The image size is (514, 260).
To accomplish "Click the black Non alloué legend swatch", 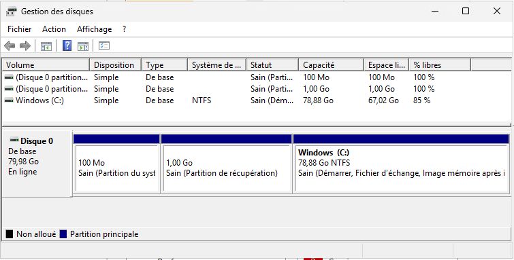I will point(10,234).
